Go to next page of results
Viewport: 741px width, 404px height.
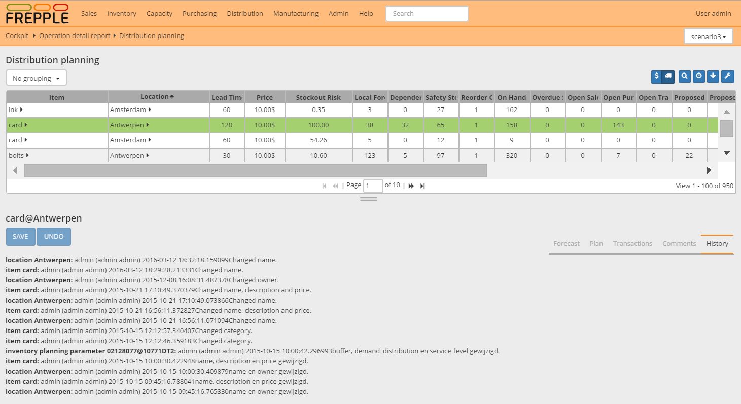click(411, 186)
